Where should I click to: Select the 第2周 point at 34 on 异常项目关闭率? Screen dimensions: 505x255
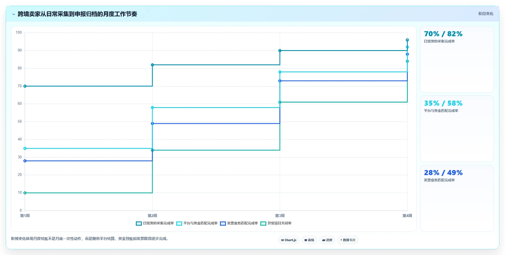tap(152, 150)
